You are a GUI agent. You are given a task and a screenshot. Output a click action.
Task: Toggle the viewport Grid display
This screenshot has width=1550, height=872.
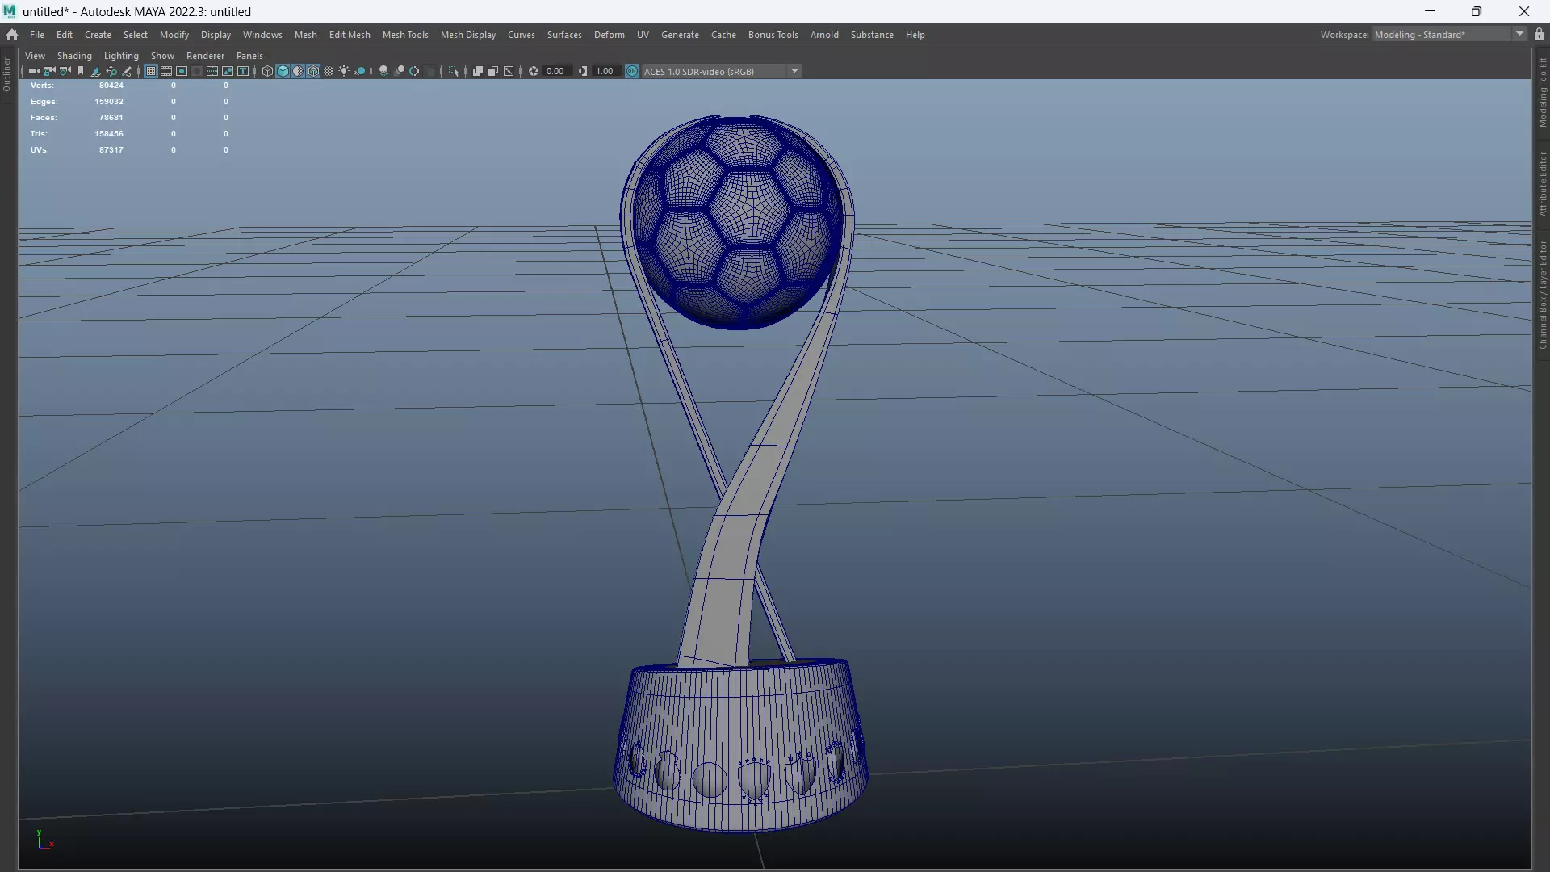[151, 71]
